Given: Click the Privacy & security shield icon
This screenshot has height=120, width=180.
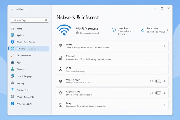Looking at the screenshot, I should 12,97.
